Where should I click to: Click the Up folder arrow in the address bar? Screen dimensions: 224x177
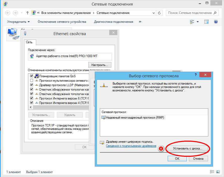[x=28, y=13]
